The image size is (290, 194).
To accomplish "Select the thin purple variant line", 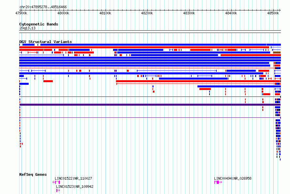I will (x=150, y=118).
